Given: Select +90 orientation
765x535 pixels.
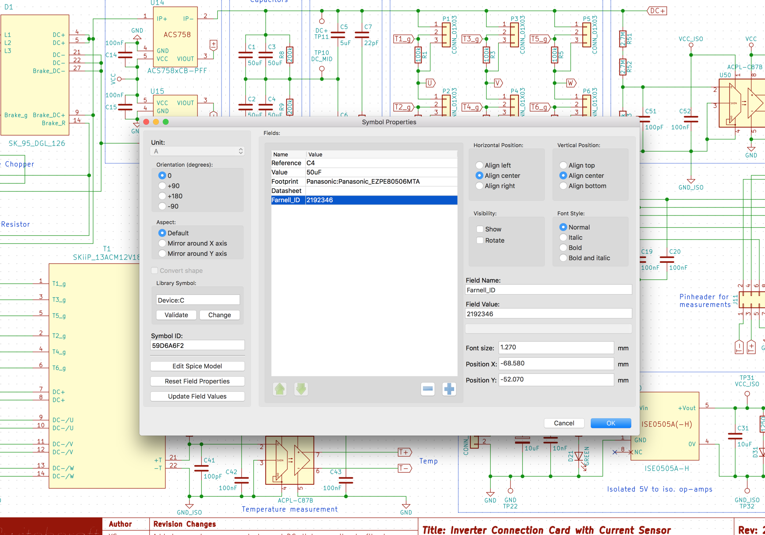Looking at the screenshot, I should point(162,186).
